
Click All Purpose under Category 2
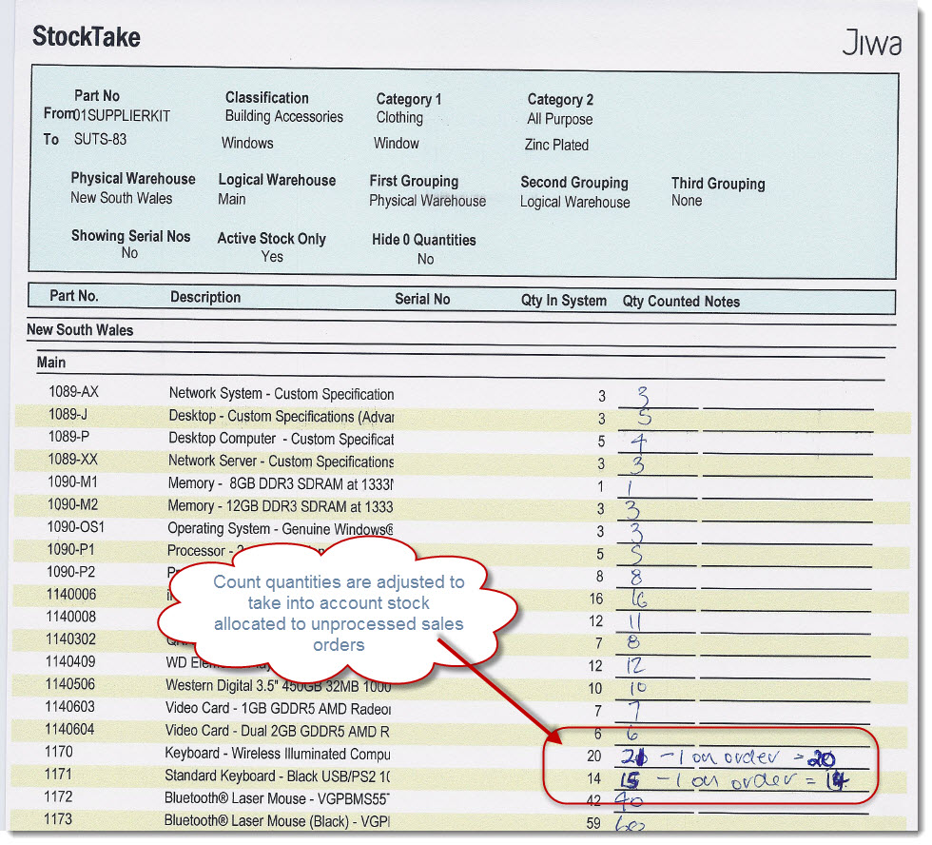click(559, 119)
